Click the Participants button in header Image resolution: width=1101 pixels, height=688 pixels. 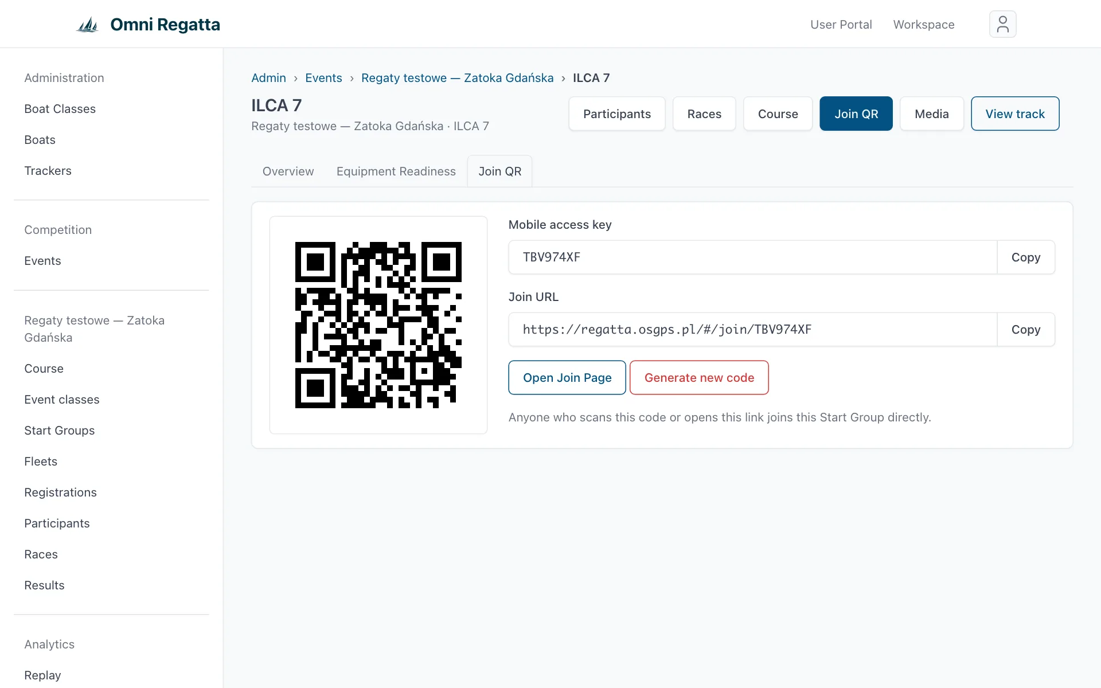(x=617, y=114)
